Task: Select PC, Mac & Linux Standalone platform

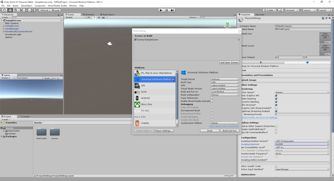Action: [x=155, y=73]
